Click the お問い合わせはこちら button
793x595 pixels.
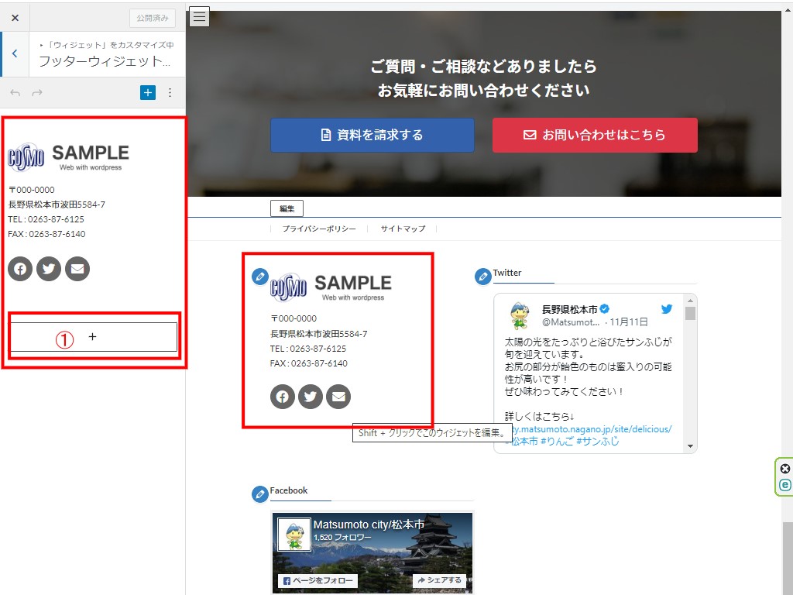click(595, 135)
